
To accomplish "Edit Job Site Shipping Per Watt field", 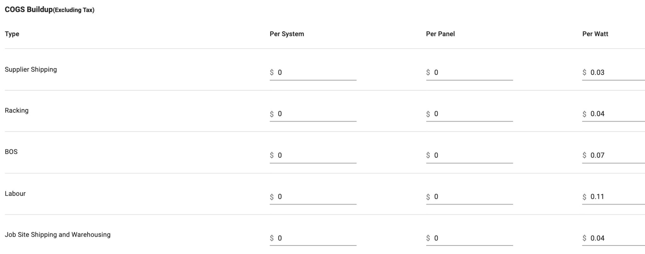I will (614, 238).
